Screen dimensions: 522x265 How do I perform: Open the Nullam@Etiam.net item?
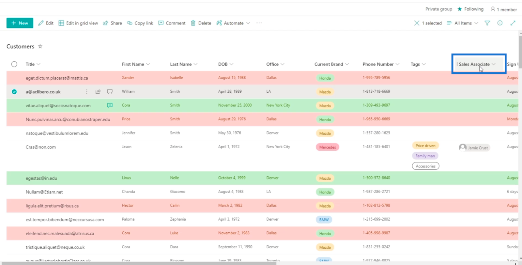pyautogui.click(x=44, y=192)
